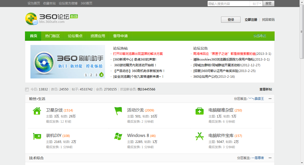Open the 资源应用 navigation tab

coord(98,36)
